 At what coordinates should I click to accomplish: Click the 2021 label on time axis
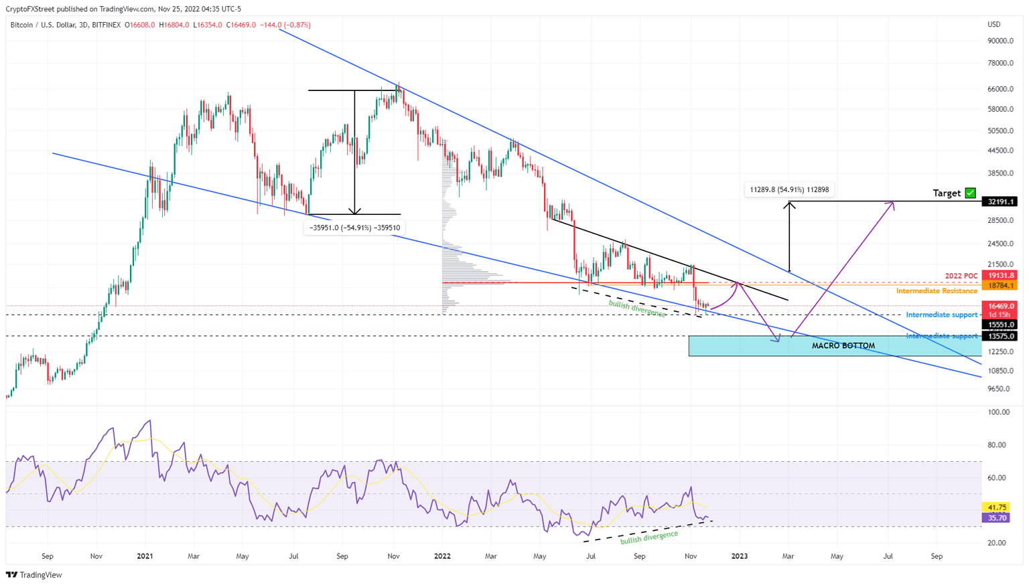point(145,556)
